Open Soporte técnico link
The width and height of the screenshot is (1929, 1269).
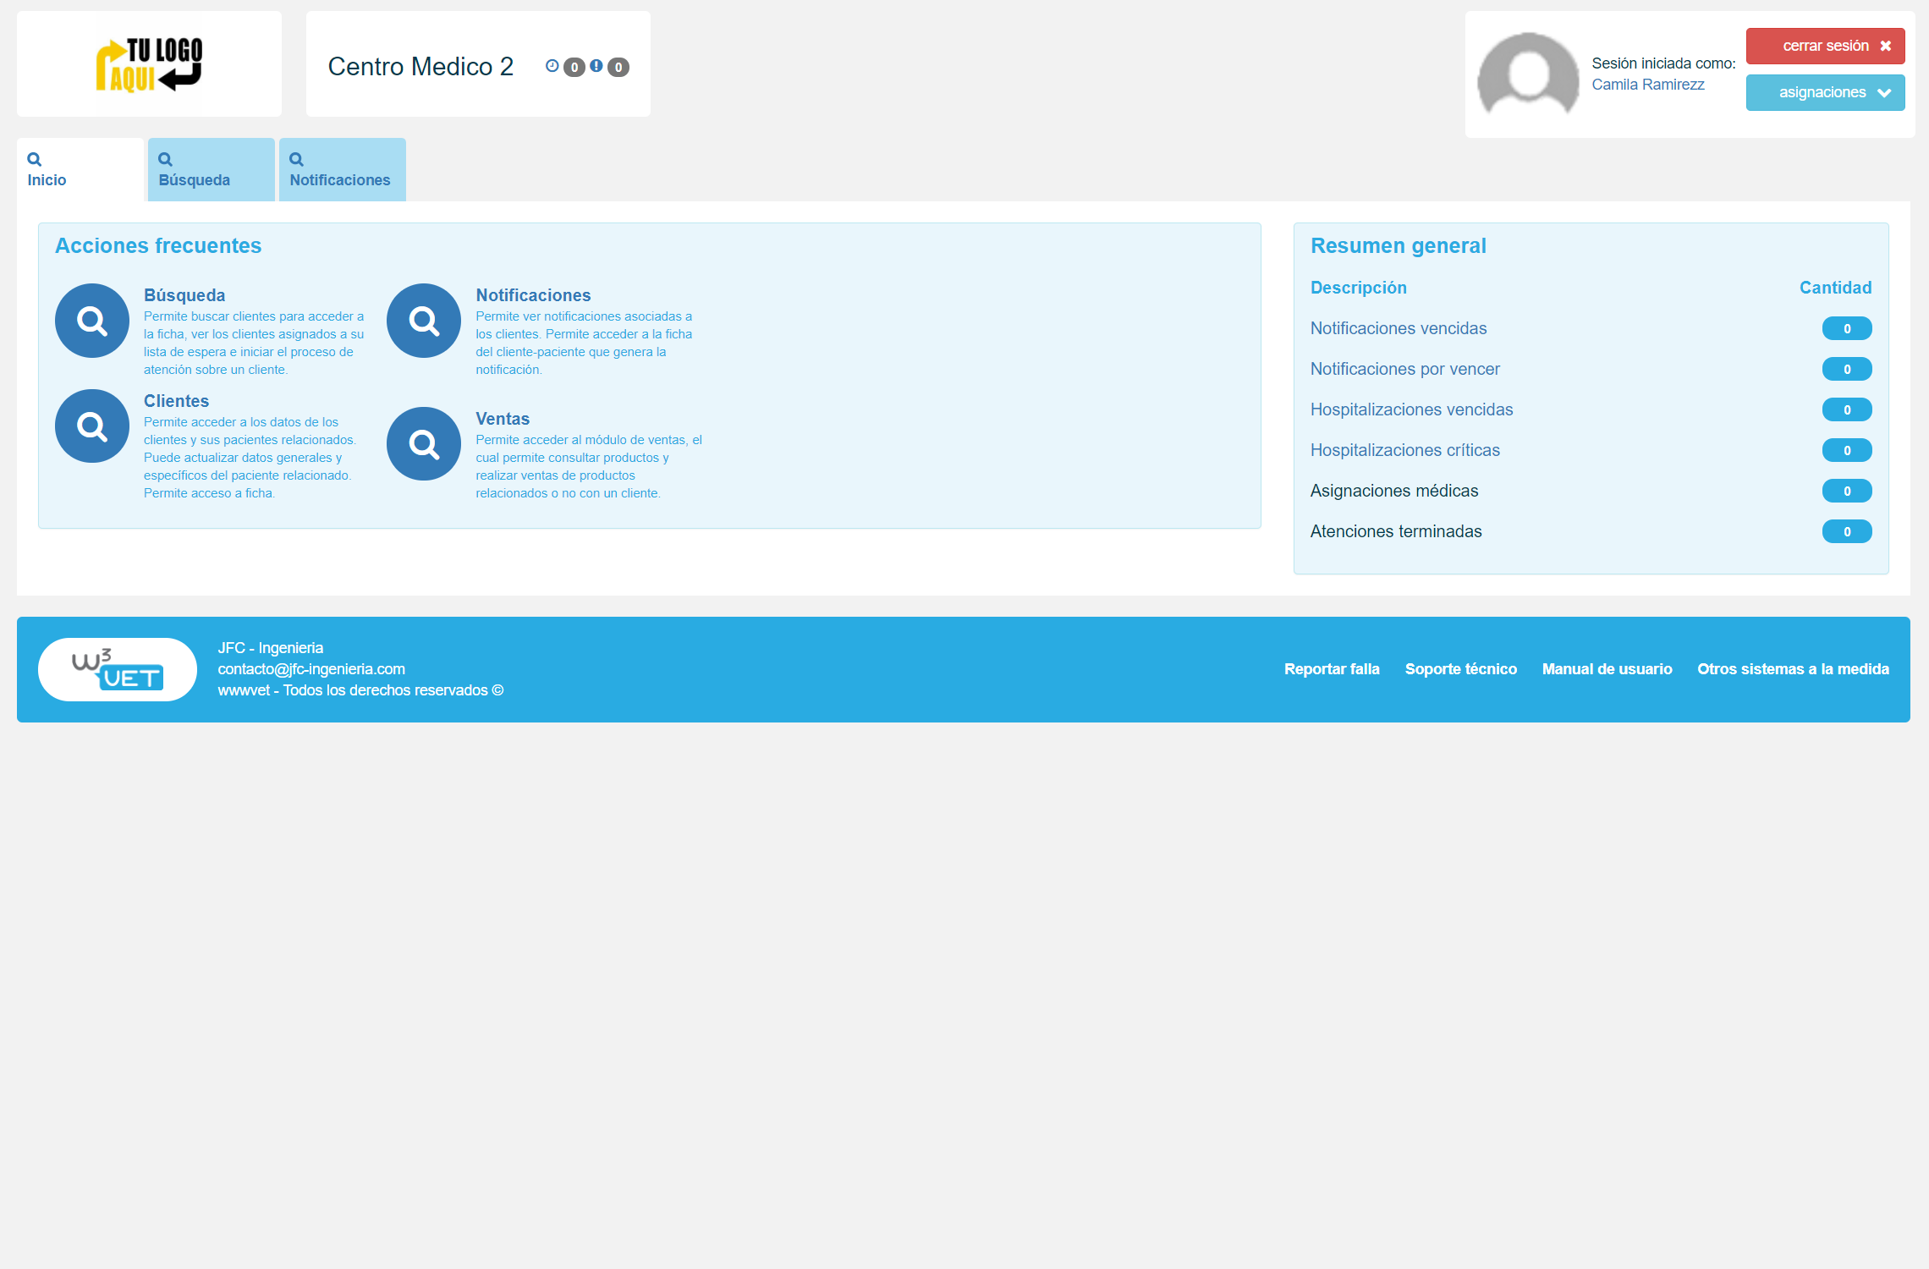point(1460,669)
